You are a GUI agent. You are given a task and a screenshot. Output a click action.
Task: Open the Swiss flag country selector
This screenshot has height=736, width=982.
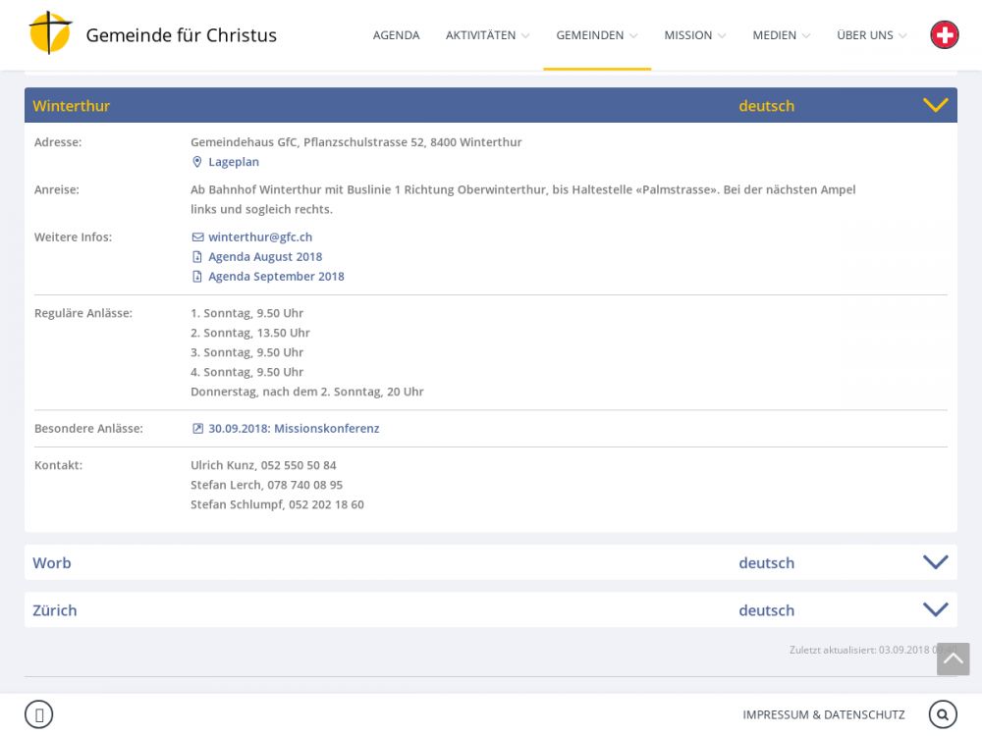pyautogui.click(x=944, y=35)
